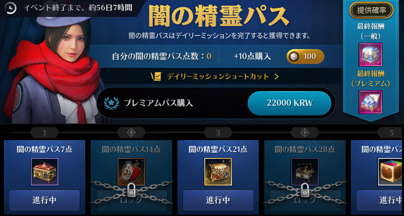Click the 22000 KRW purchase button

pos(290,103)
